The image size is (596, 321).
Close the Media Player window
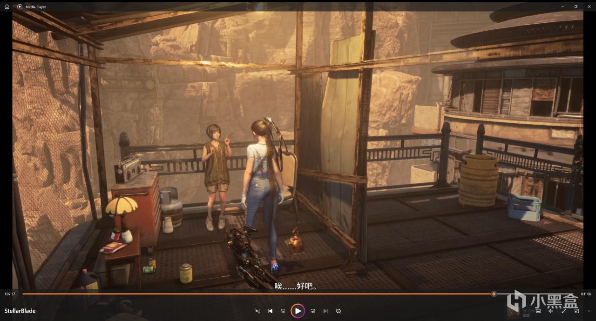(x=589, y=7)
